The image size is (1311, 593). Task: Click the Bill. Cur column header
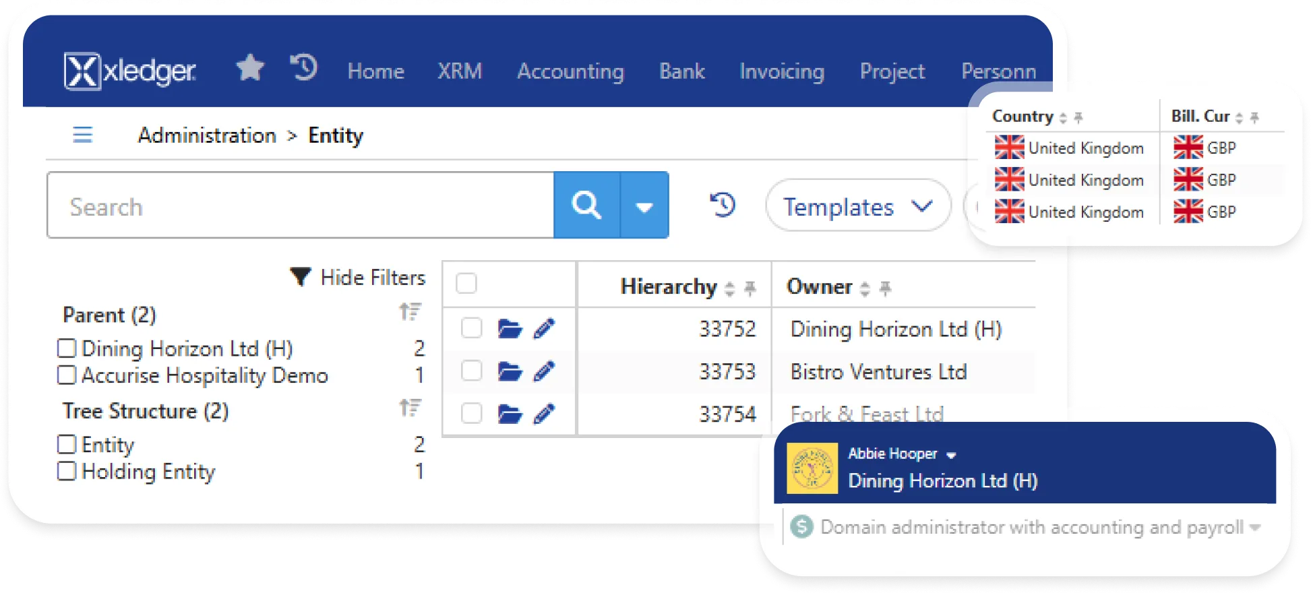coord(1200,116)
